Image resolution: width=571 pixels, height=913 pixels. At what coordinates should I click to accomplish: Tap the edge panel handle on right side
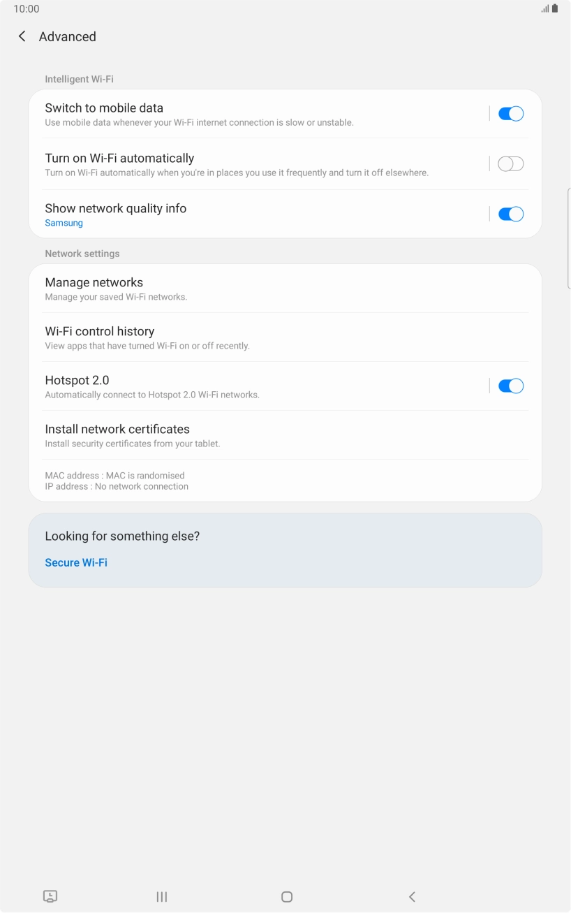pos(568,238)
